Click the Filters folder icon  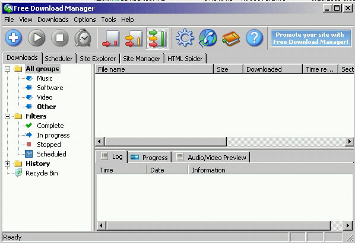pos(18,116)
